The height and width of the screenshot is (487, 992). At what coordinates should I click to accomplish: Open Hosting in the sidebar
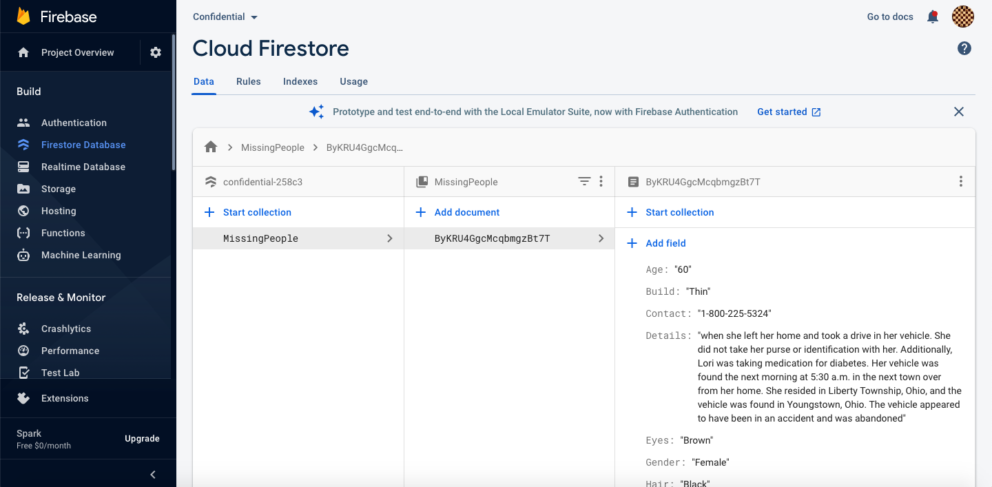(59, 211)
